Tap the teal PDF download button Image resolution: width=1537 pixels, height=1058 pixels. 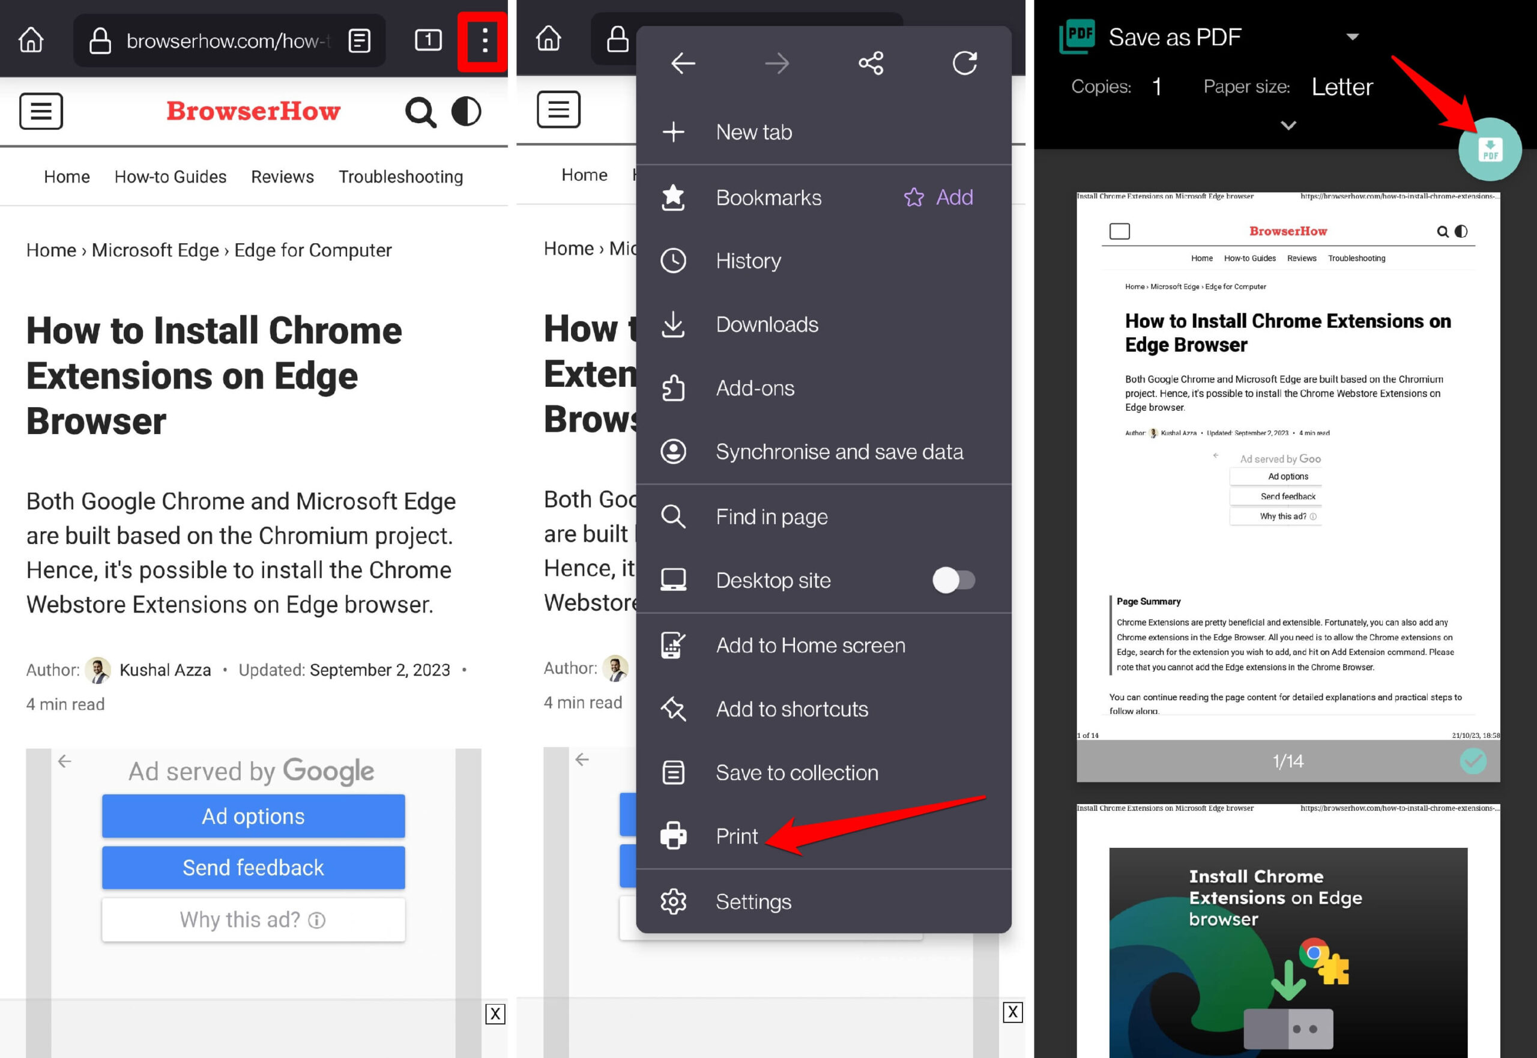point(1491,151)
